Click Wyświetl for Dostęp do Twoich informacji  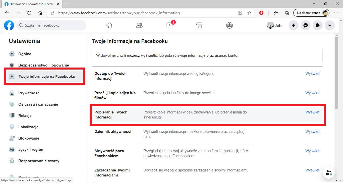click(313, 74)
